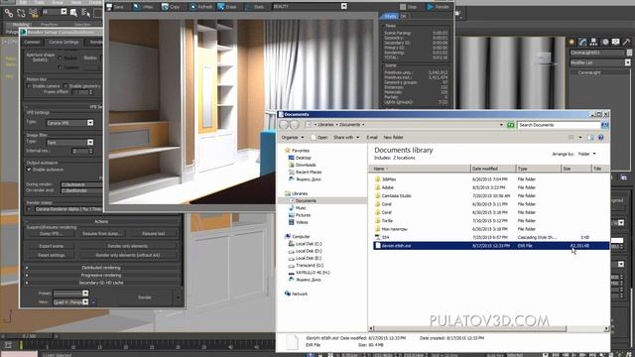This screenshot has height=357, width=635.
Task: Click the Dump VFB button
Action: point(51,234)
